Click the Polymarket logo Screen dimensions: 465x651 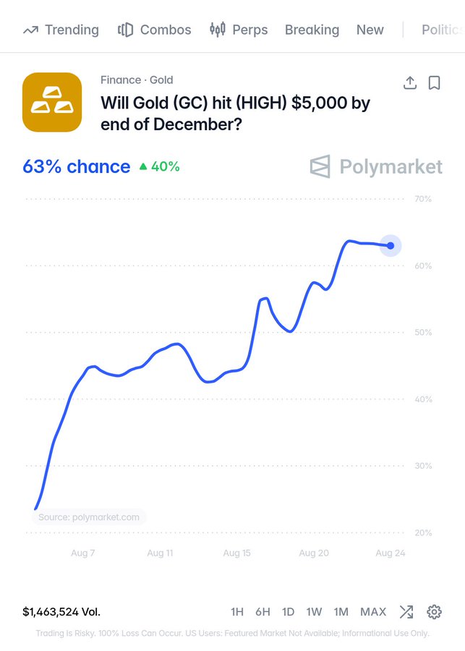[376, 166]
